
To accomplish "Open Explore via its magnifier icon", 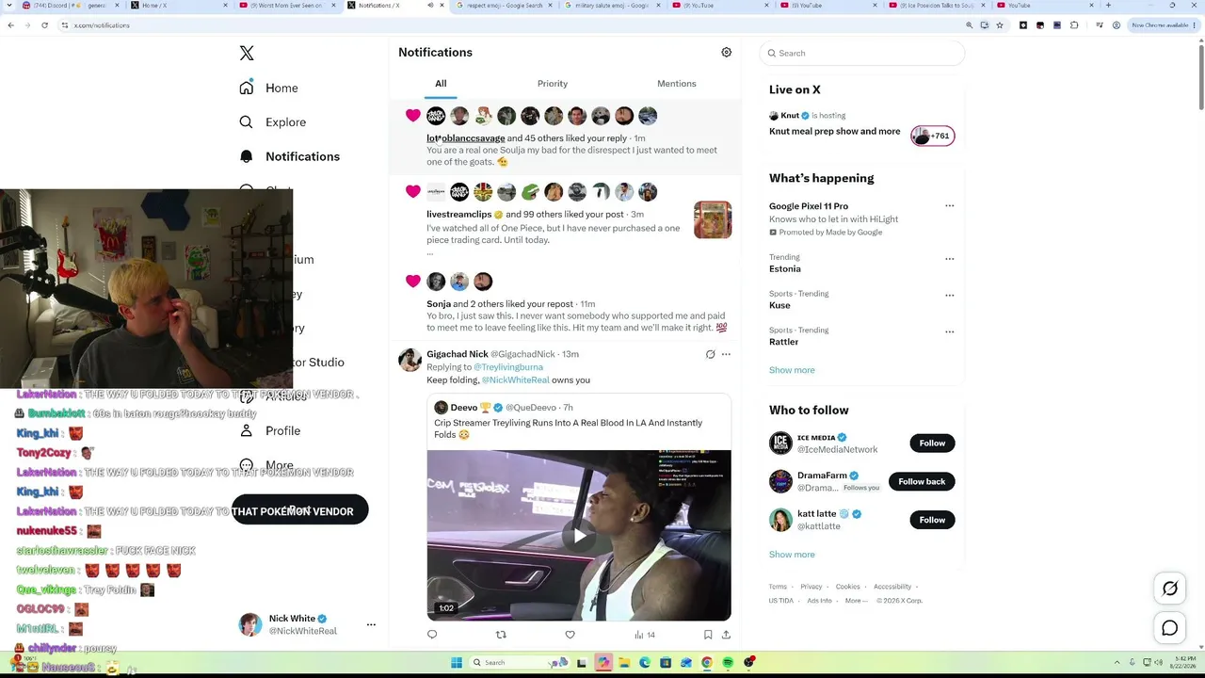I will (x=246, y=122).
